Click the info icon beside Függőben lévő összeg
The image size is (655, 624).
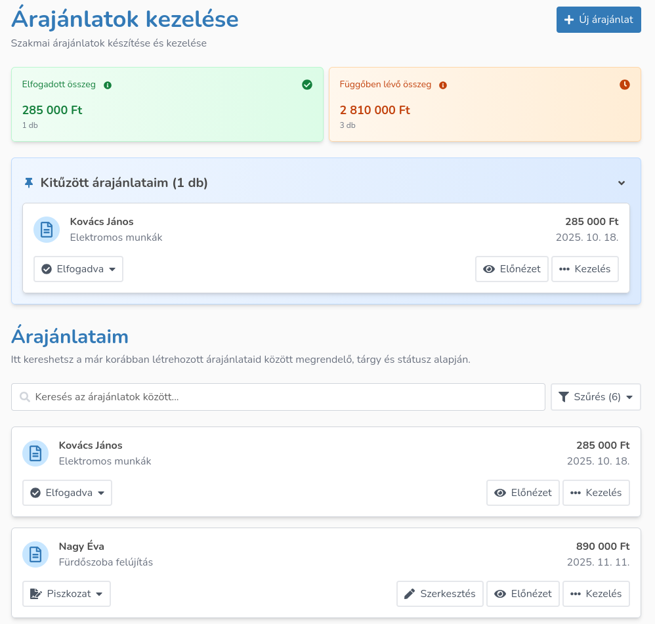point(444,84)
